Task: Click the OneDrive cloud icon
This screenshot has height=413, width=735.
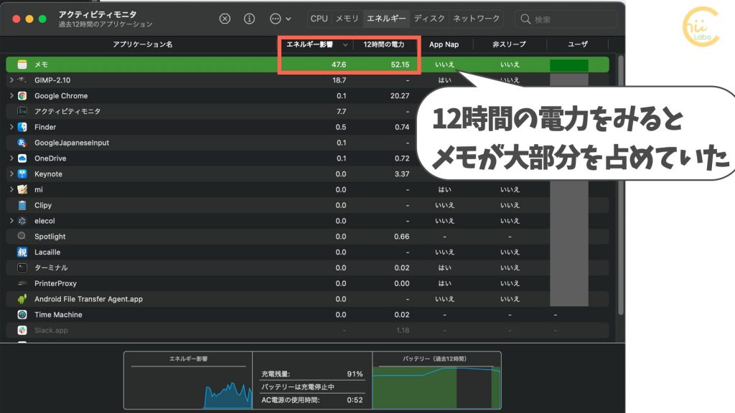Action: (x=22, y=158)
